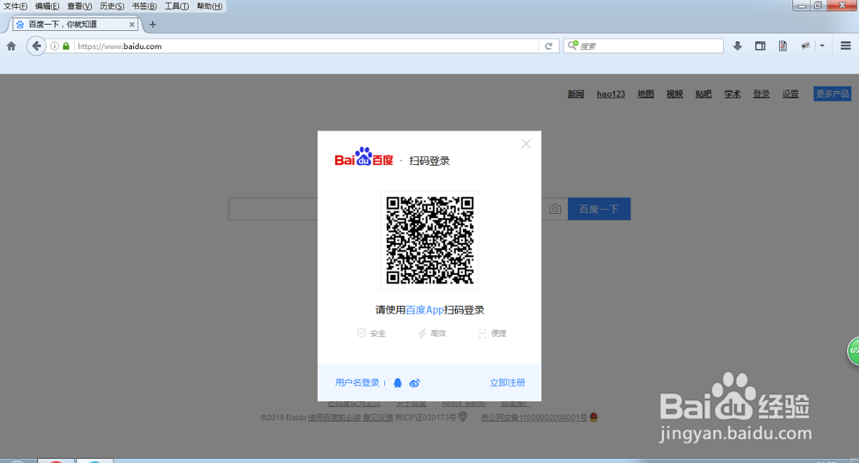
Task: Log in with Weibo icon
Action: tap(415, 383)
